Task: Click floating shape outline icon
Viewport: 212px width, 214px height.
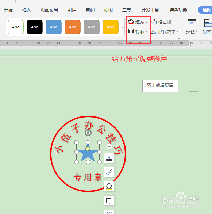Action: pyautogui.click(x=109, y=200)
